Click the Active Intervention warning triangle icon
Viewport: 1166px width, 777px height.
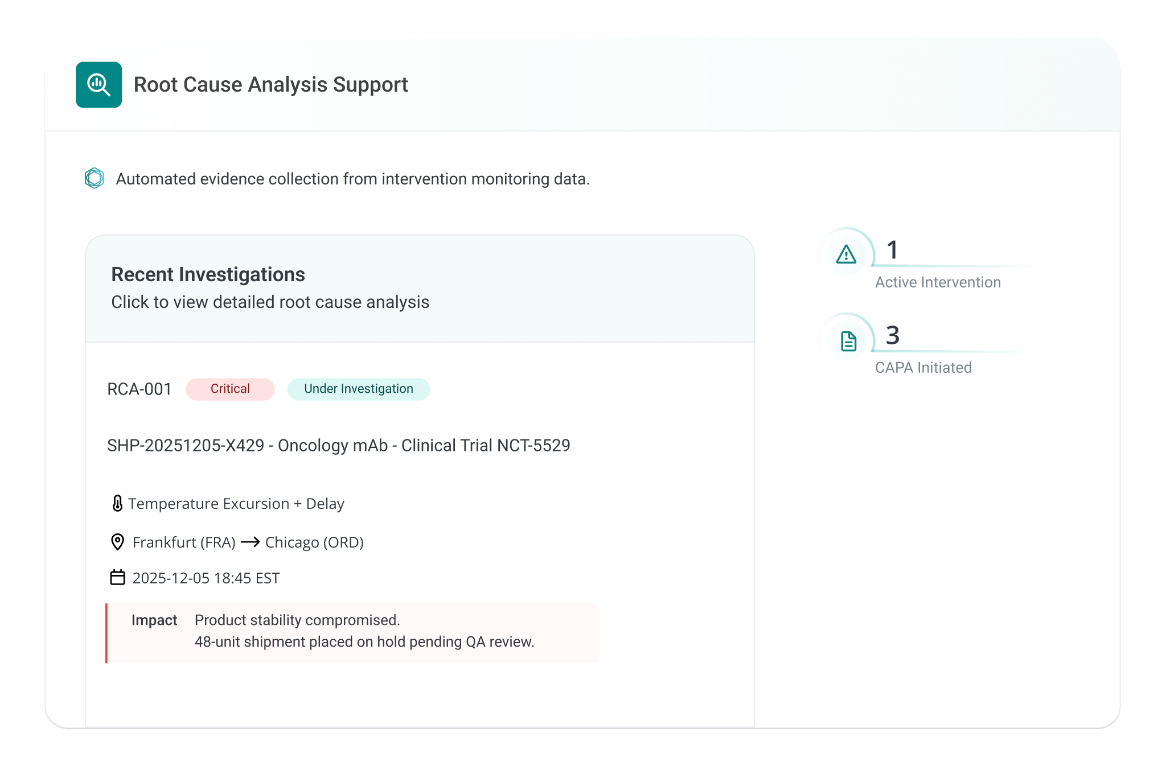click(x=846, y=254)
